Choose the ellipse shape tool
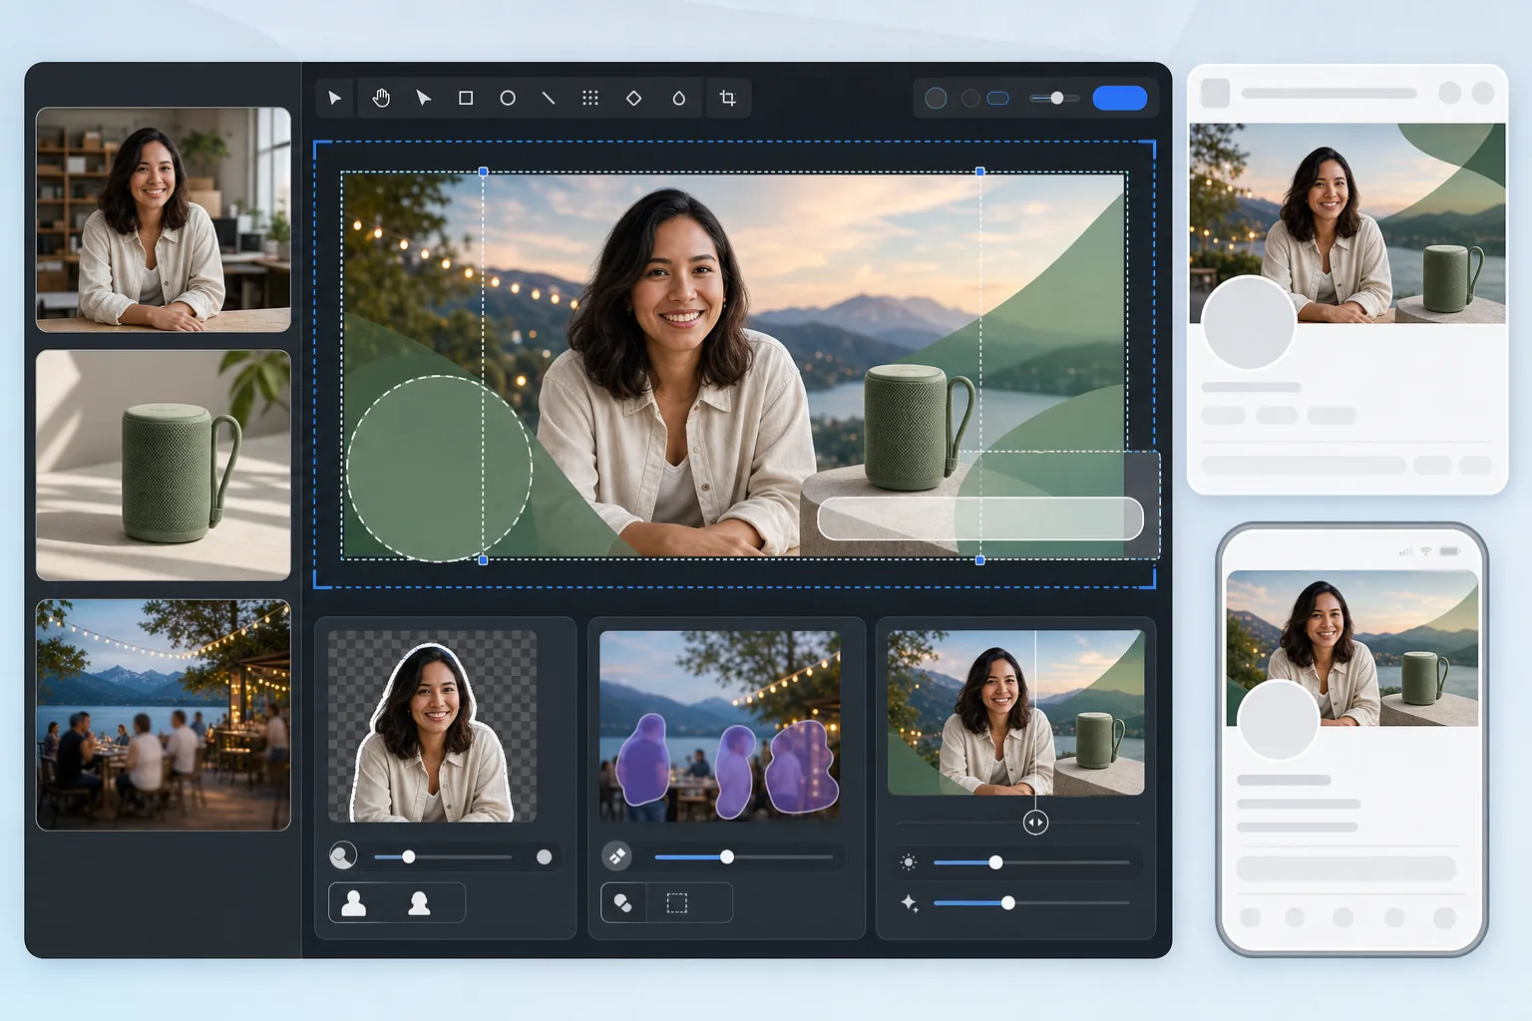This screenshot has height=1021, width=1532. pyautogui.click(x=508, y=98)
